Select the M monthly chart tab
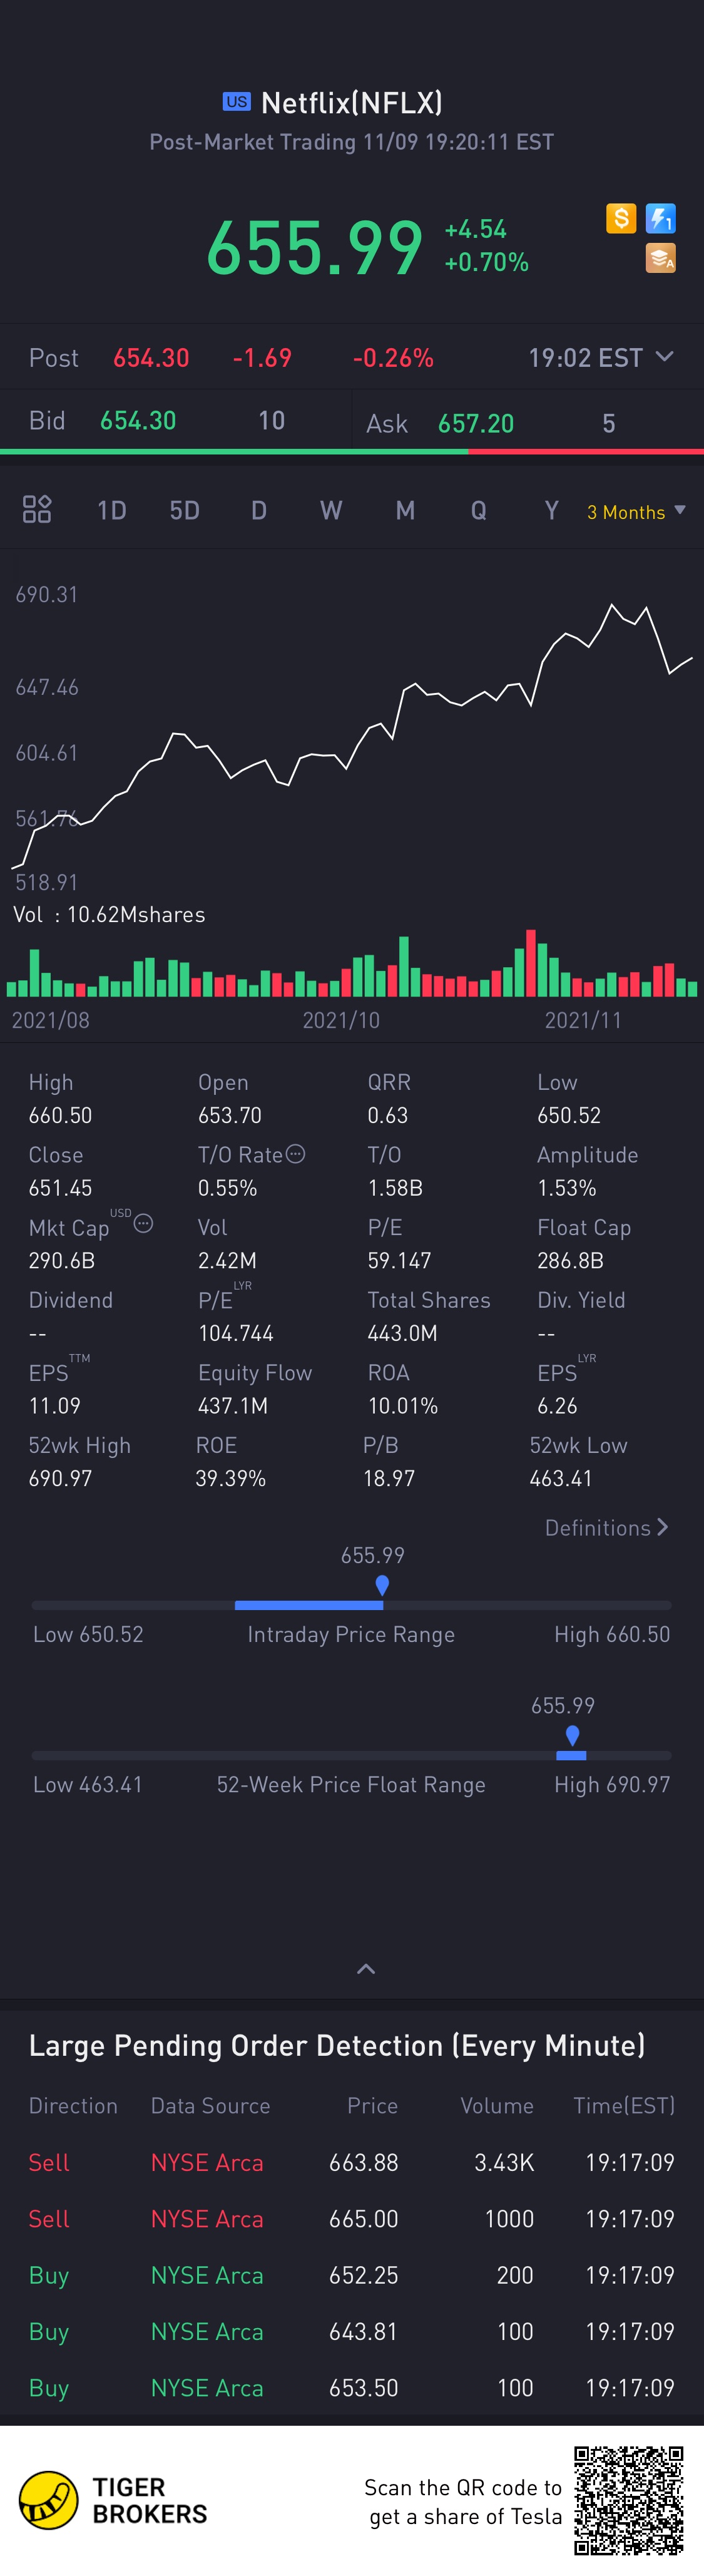This screenshot has width=704, height=2576. click(405, 510)
